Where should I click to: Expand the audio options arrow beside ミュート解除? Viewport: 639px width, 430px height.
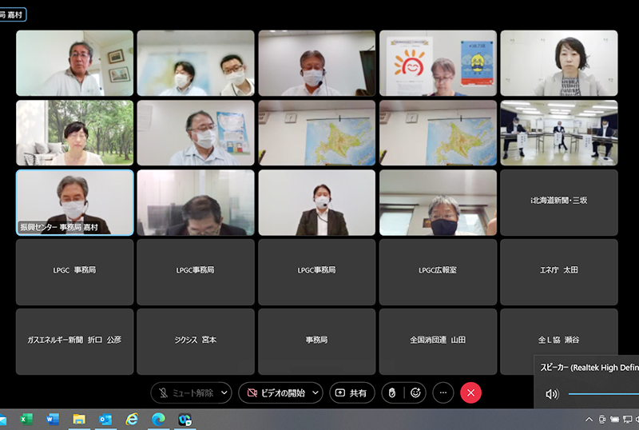pos(224,392)
